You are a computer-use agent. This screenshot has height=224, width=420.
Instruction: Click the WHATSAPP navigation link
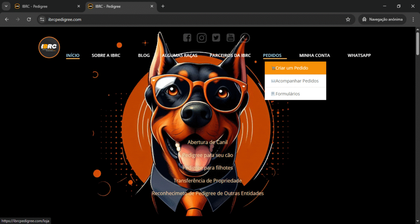(x=359, y=55)
